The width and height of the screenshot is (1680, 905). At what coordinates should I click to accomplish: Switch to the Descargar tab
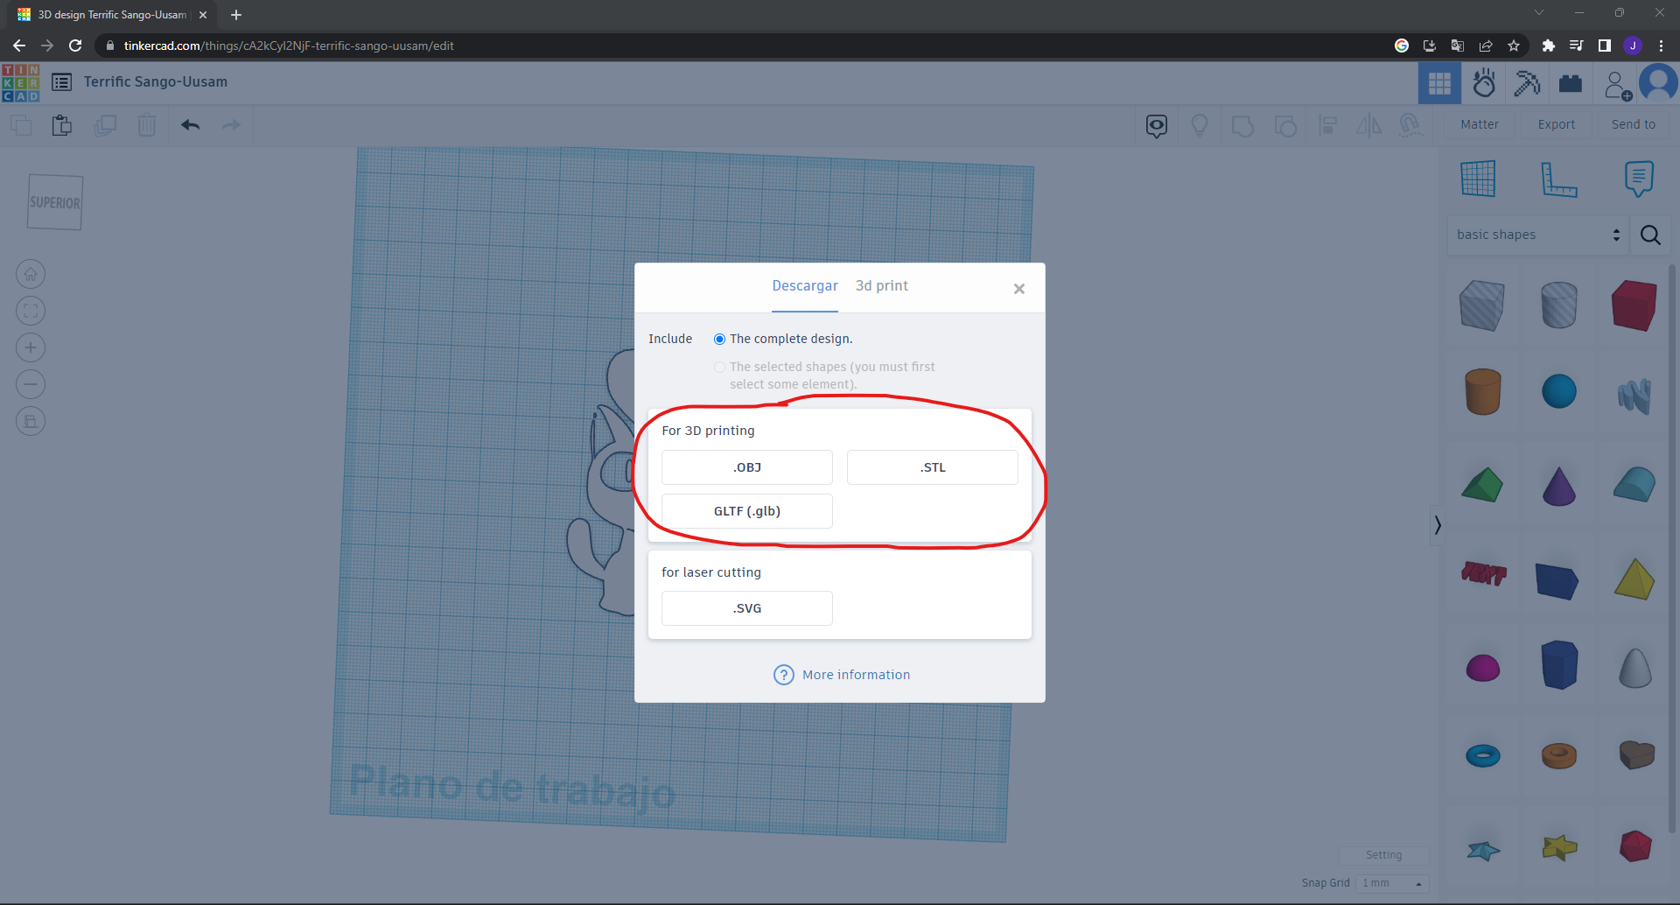point(805,286)
